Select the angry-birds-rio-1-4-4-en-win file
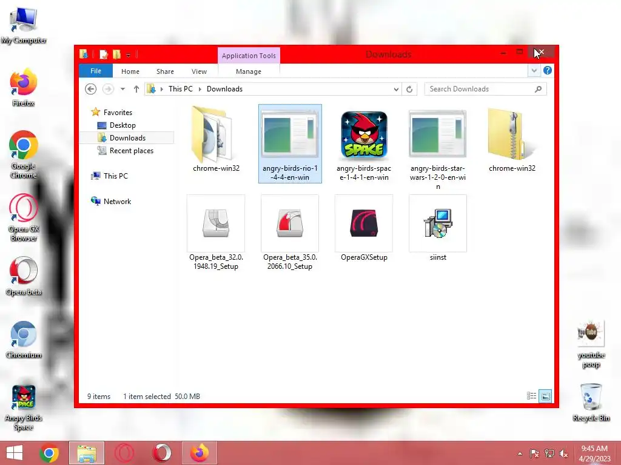The height and width of the screenshot is (465, 621). pos(290,143)
